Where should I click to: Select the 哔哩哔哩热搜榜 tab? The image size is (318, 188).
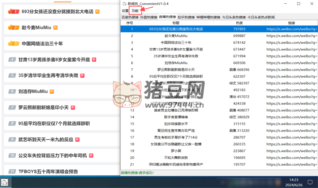pyautogui.click(x=208, y=17)
